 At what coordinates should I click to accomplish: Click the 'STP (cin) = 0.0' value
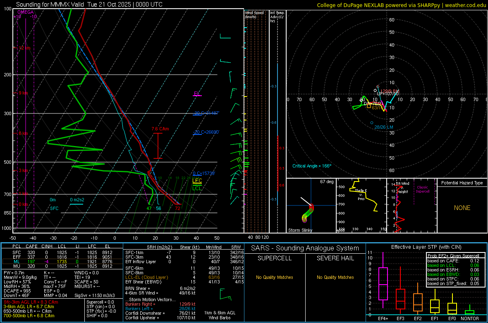(100, 306)
